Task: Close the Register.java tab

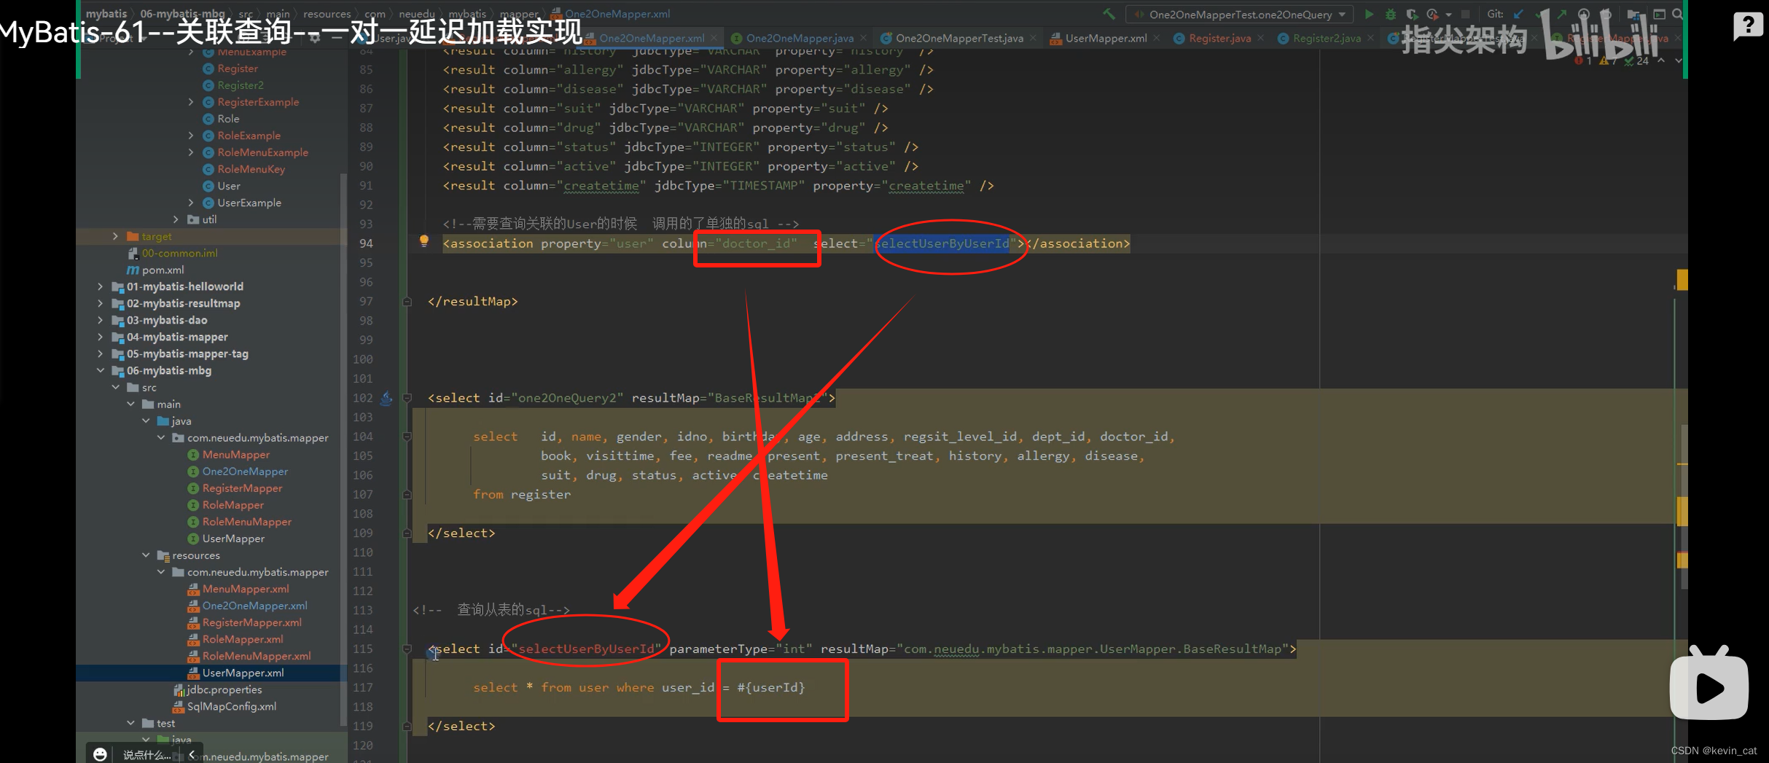Action: (1261, 38)
